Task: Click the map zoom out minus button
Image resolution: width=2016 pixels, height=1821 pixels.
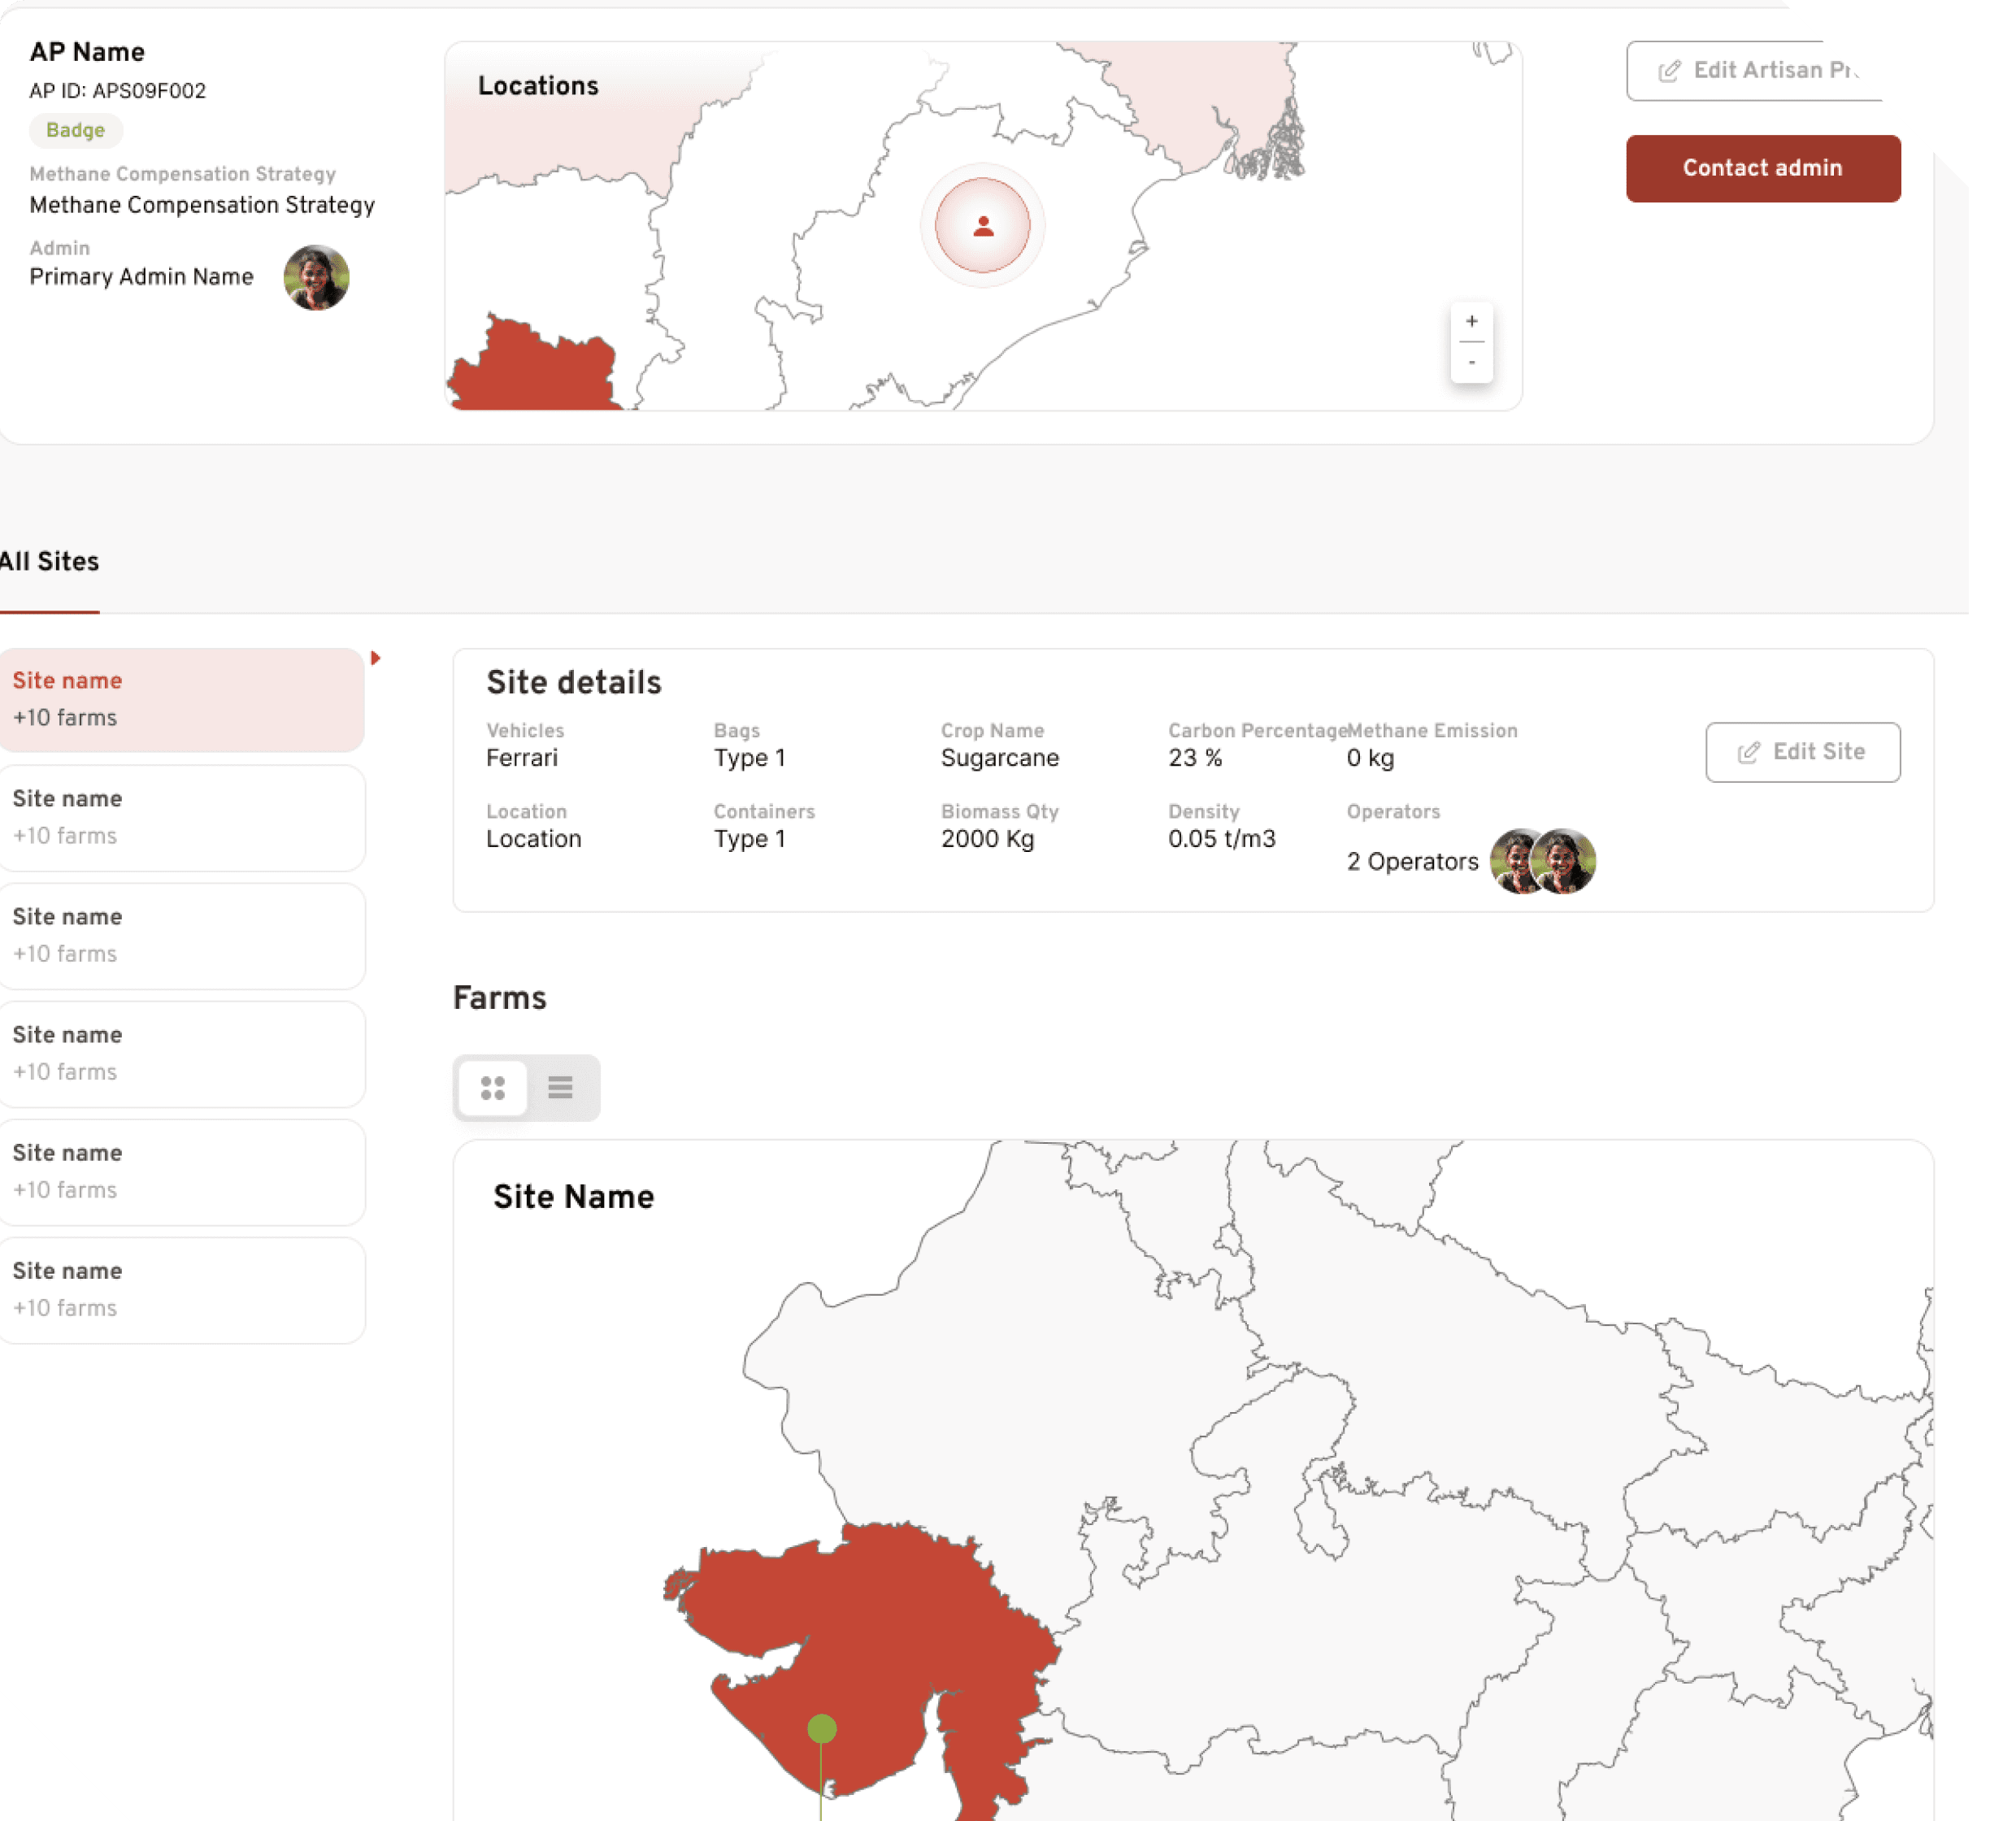Action: point(1471,362)
